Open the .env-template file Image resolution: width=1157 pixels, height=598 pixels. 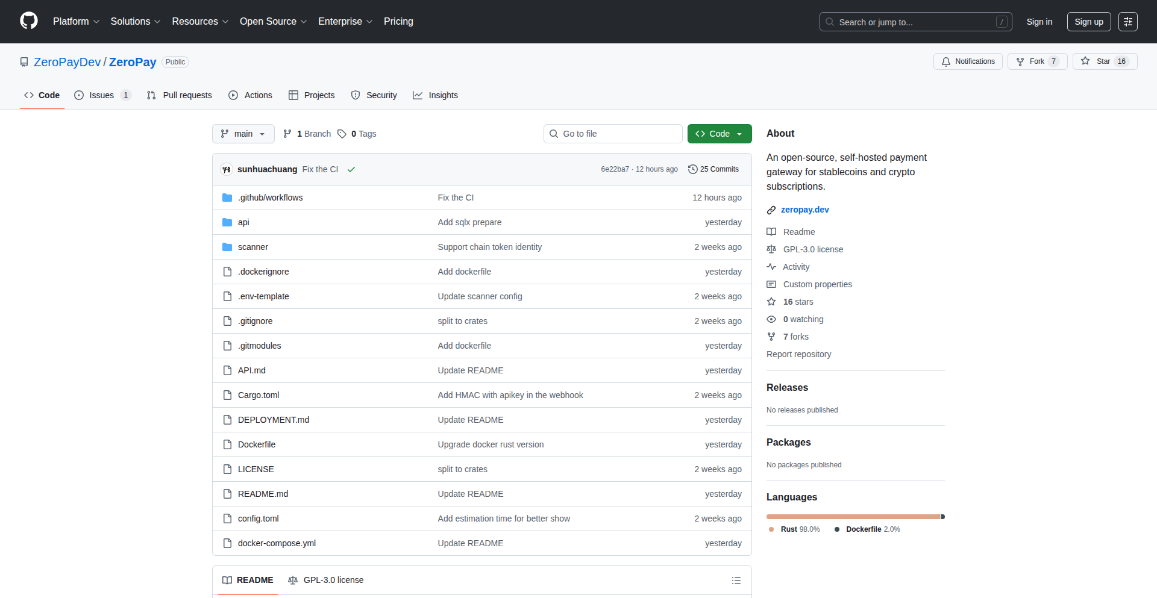(263, 296)
